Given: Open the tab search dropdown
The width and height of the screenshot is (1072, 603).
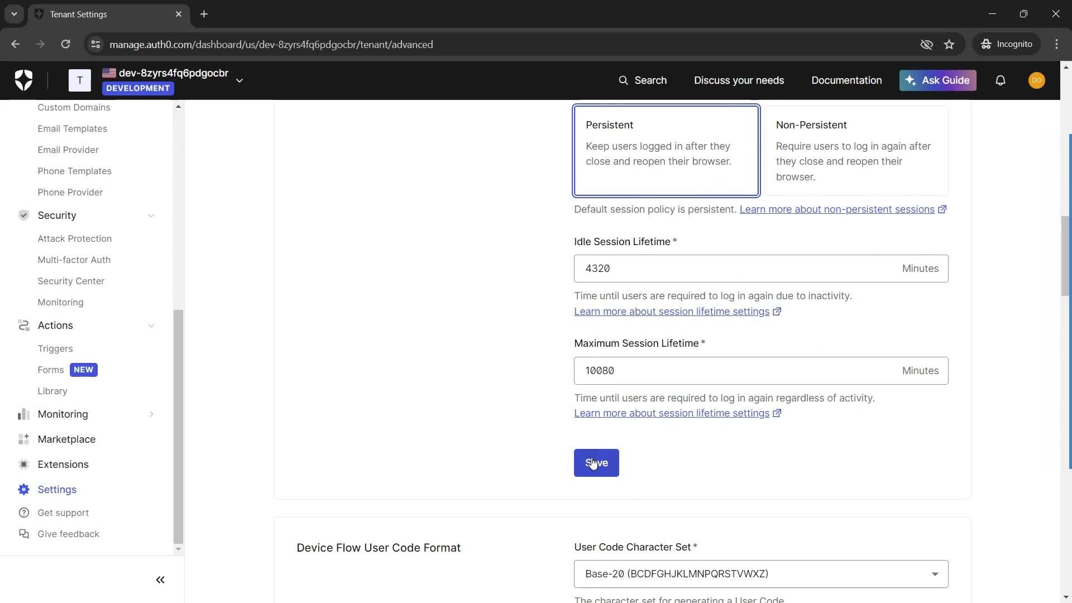Looking at the screenshot, I should [14, 14].
